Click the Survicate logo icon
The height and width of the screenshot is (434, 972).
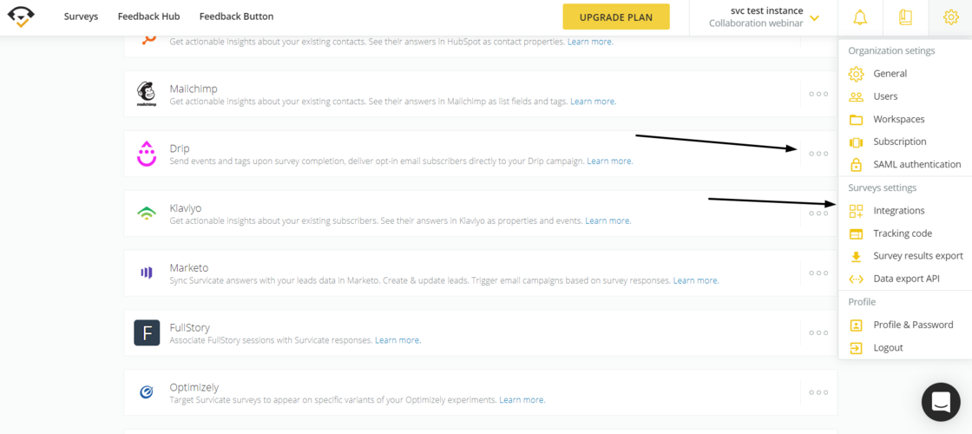21,16
